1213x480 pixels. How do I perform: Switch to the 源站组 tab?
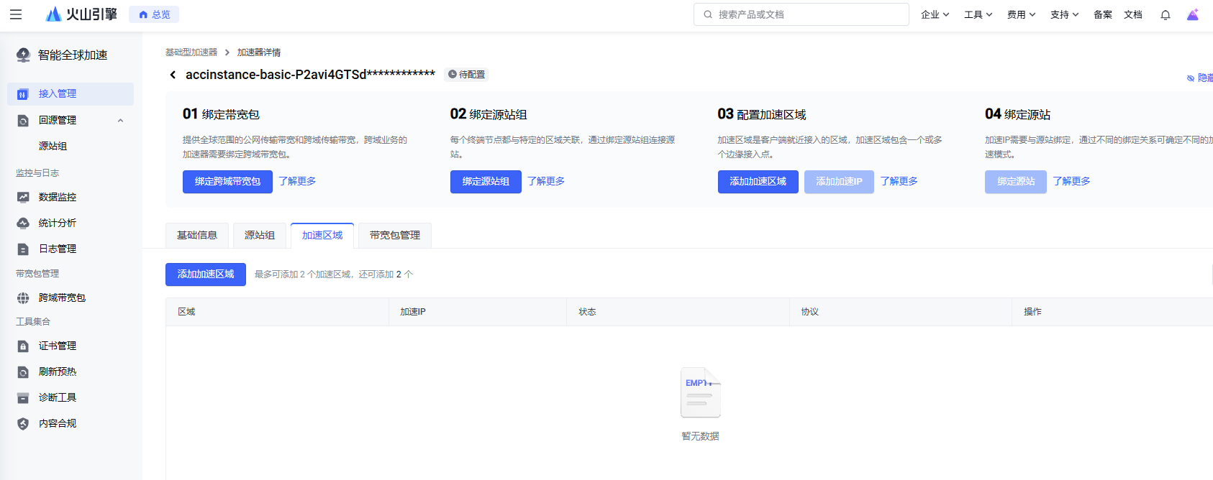[259, 235]
